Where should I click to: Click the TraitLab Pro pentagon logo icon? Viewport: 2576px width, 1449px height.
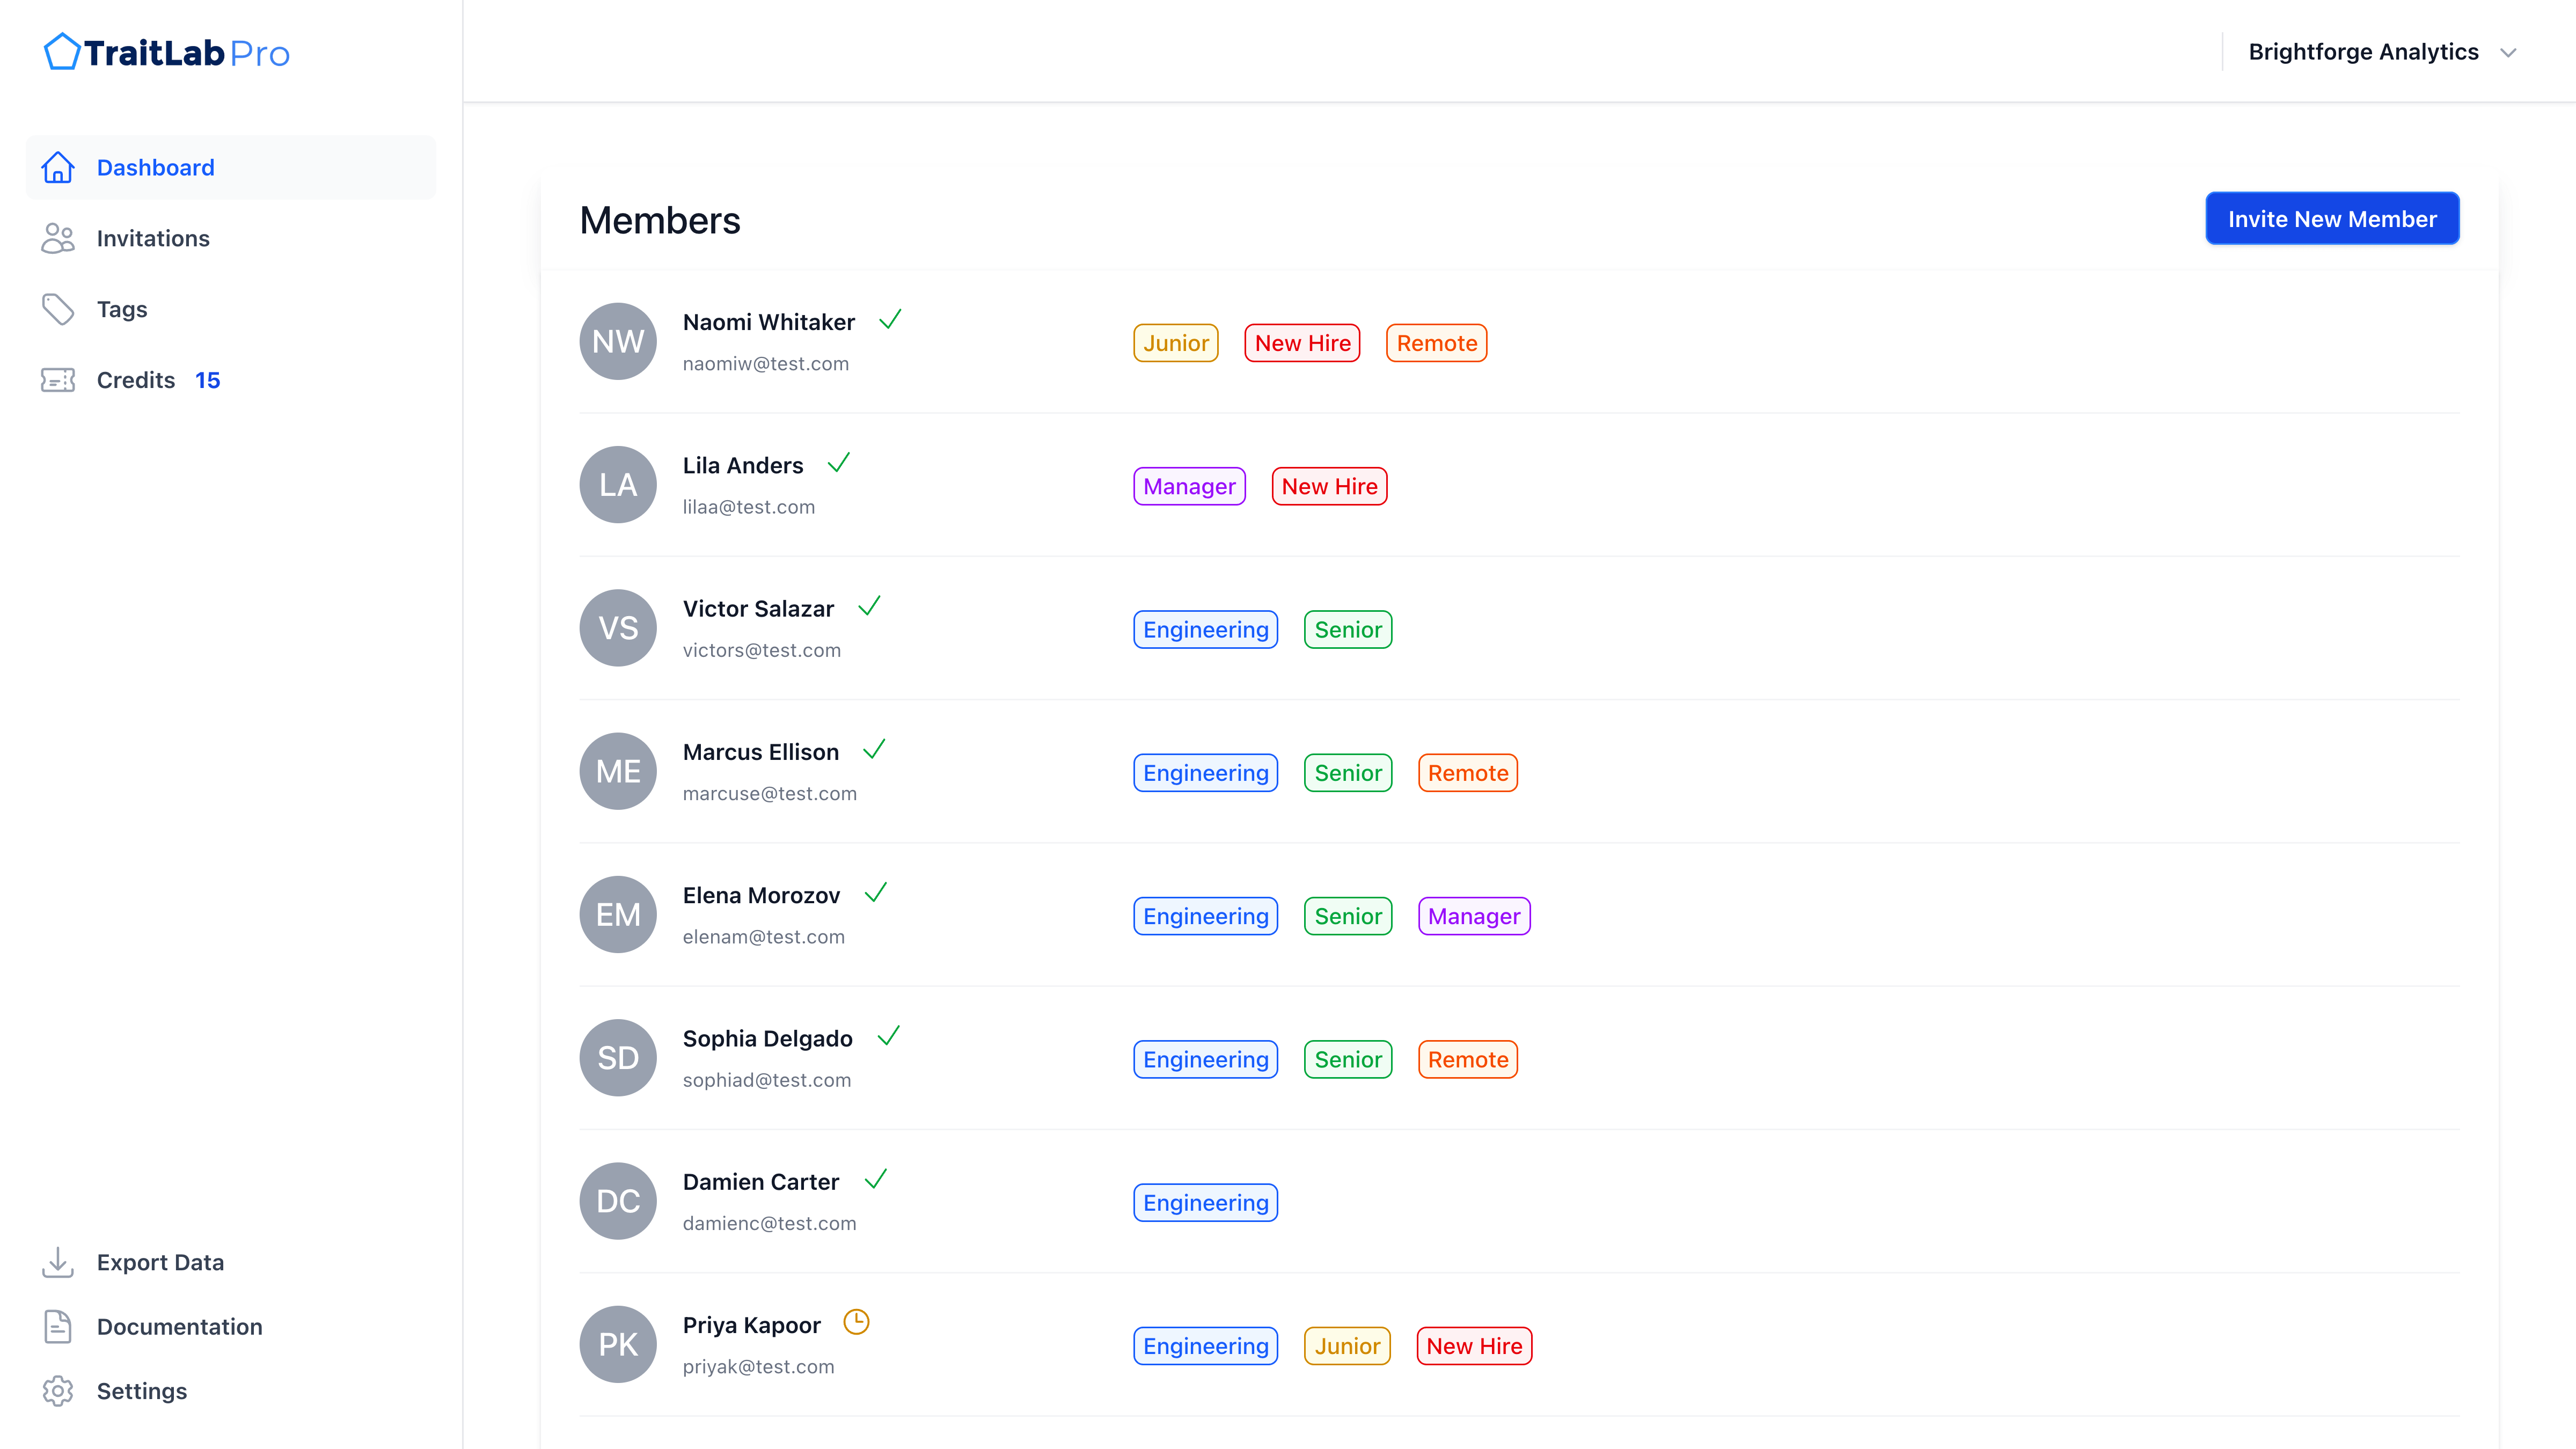pyautogui.click(x=61, y=52)
